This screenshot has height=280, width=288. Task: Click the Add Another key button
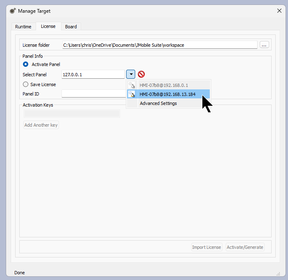coord(41,125)
